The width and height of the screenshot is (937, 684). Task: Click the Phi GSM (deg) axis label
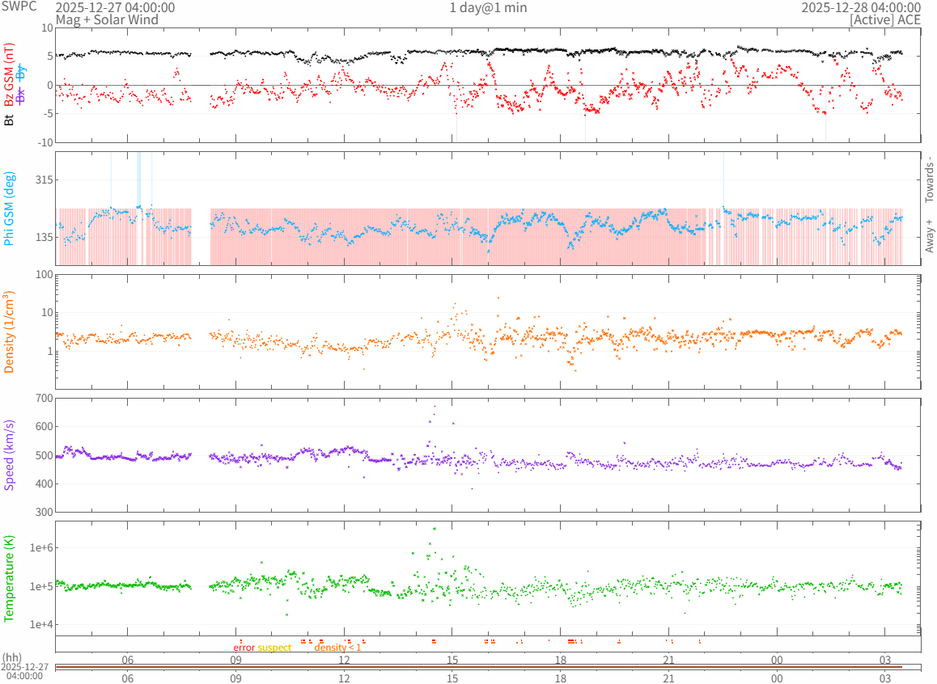[x=10, y=208]
